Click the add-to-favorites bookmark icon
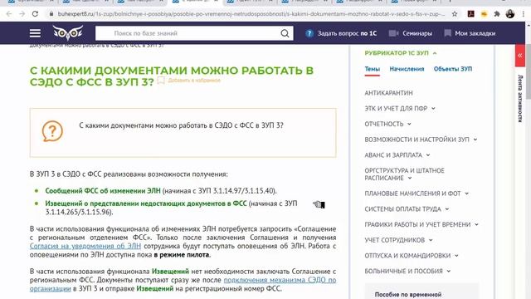 click(x=161, y=81)
